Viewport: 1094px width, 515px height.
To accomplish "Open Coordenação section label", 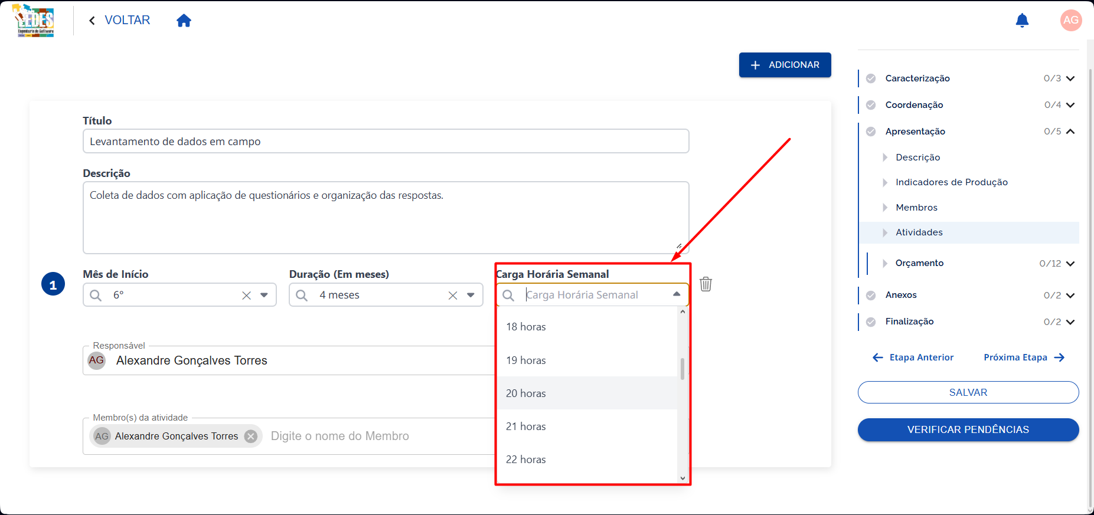I will (914, 105).
